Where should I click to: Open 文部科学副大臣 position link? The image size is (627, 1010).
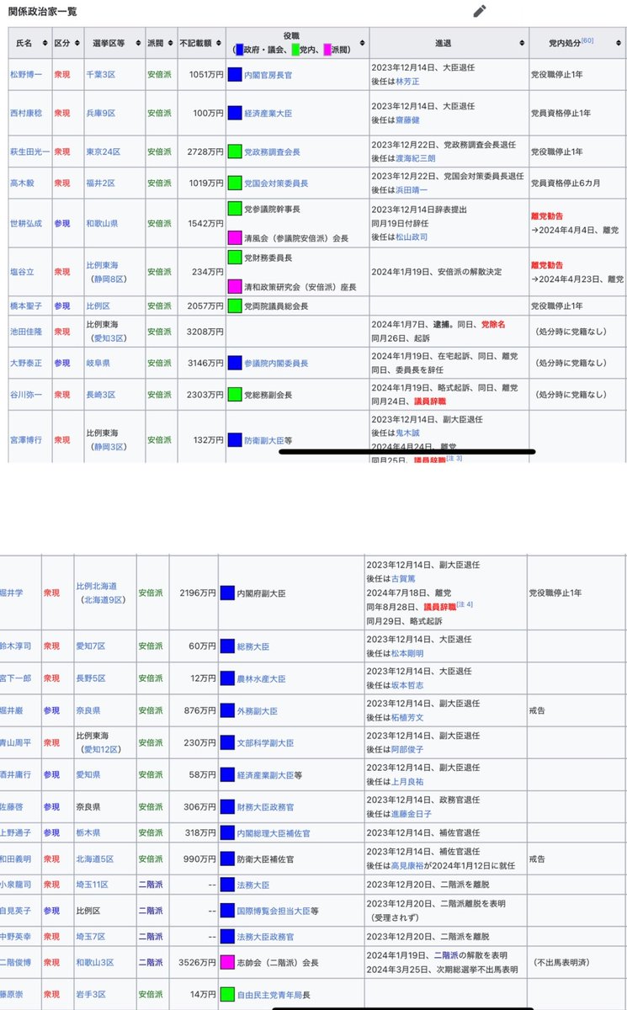[267, 744]
